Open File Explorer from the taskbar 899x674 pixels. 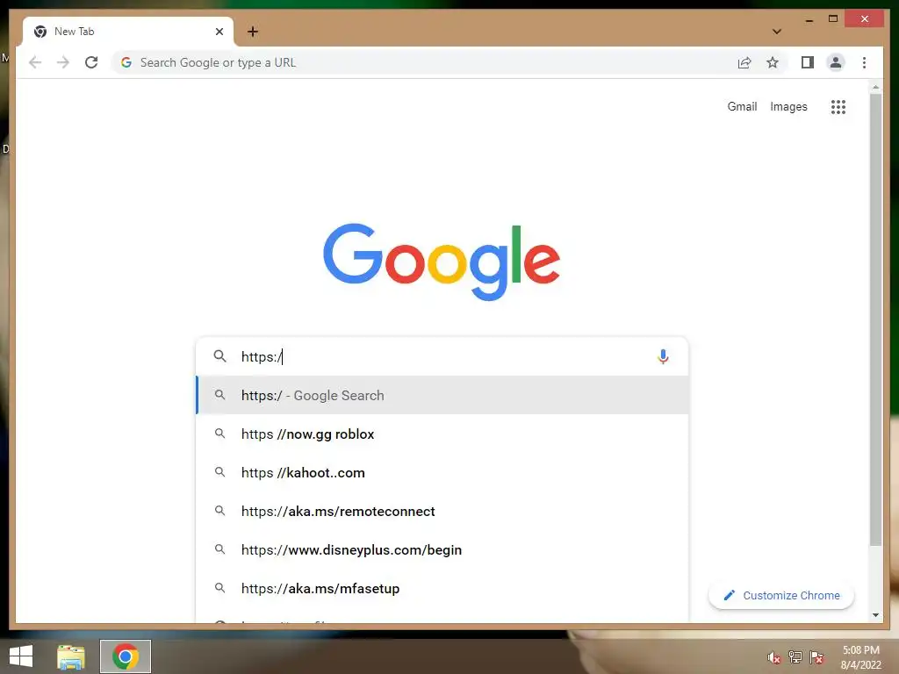click(x=71, y=656)
